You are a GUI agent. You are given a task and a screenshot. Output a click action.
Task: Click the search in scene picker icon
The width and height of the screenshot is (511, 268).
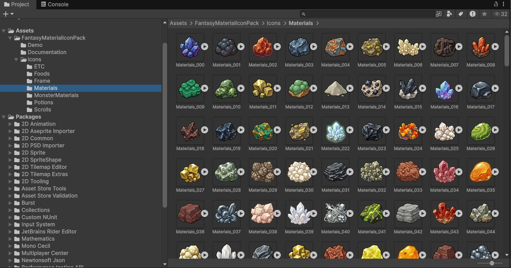point(439,14)
